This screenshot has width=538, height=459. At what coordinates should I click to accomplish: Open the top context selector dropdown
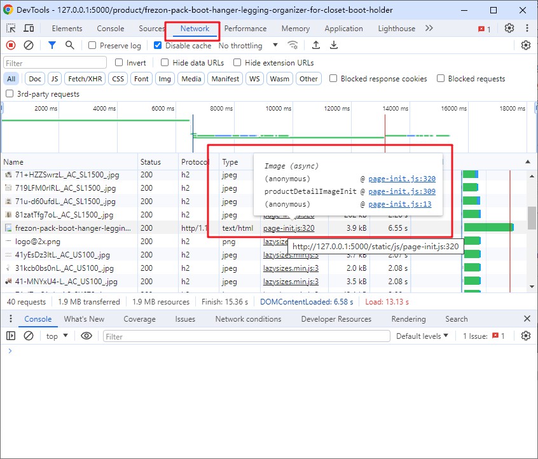click(57, 336)
